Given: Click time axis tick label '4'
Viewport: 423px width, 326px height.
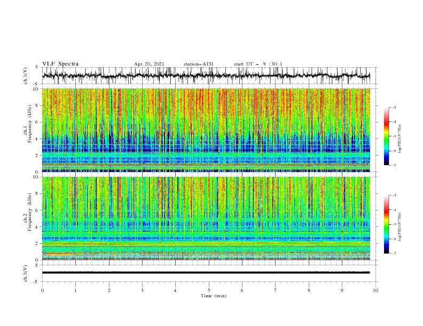Looking at the screenshot, I should tap(176, 290).
